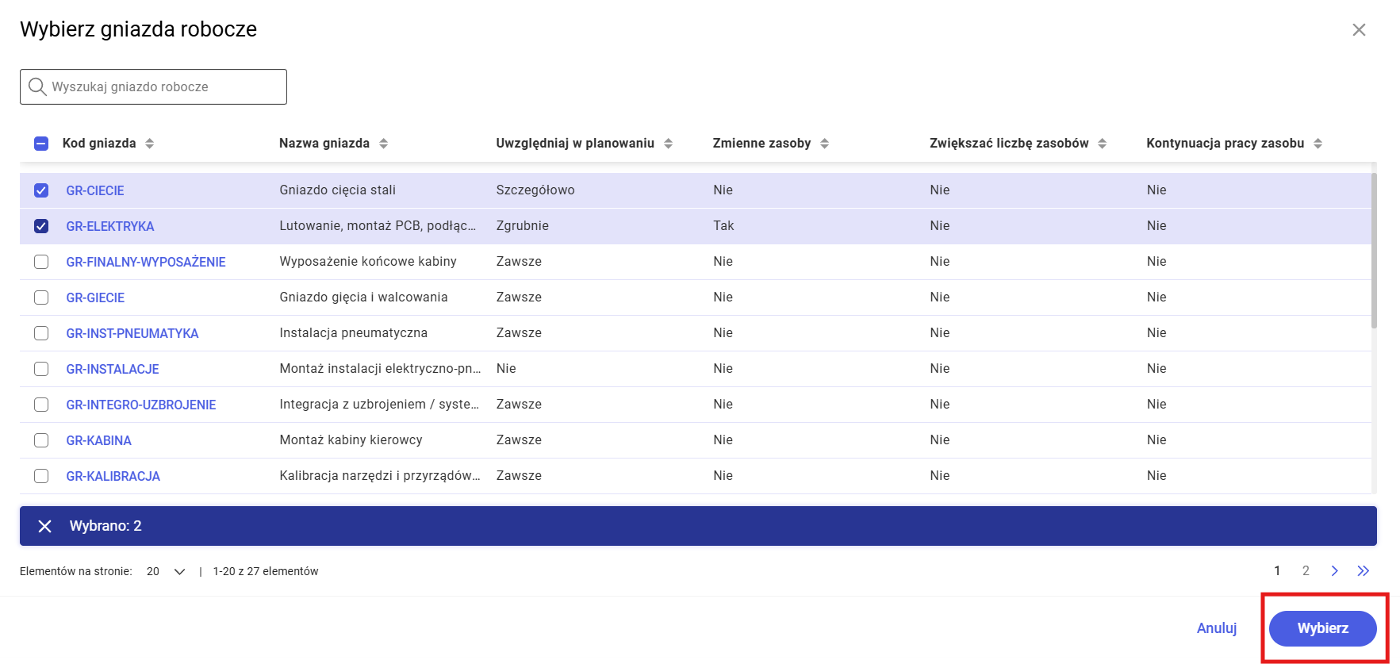Open the GR-GIECIE link
The height and width of the screenshot is (664, 1400).
click(x=95, y=297)
